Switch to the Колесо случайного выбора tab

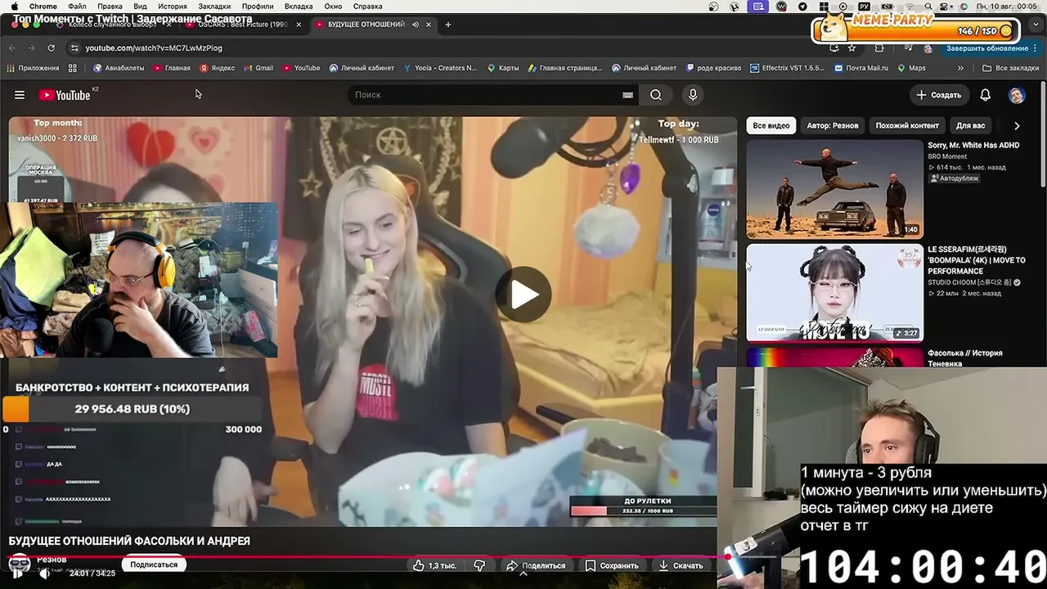112,25
